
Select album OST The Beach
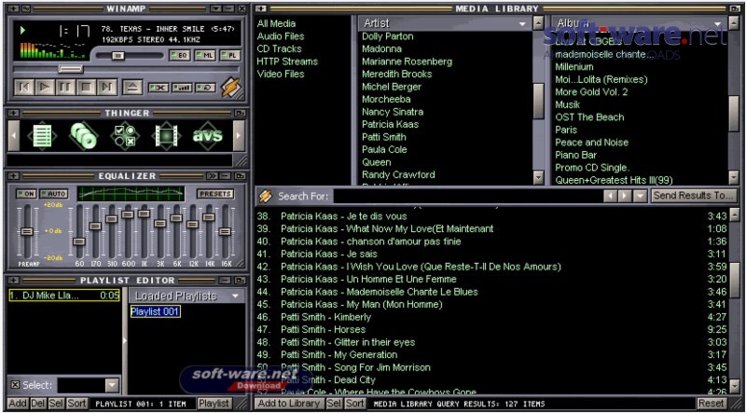pyautogui.click(x=589, y=117)
